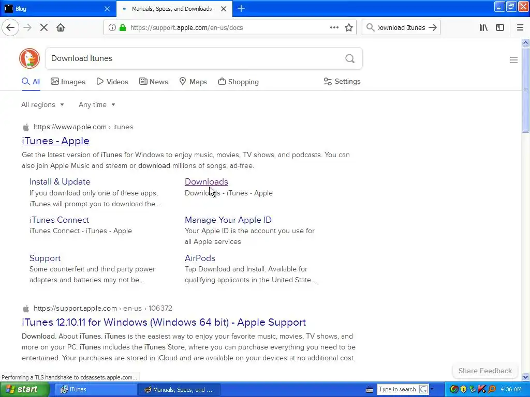Click the support.apple.com › en-us › 106372 URL
This screenshot has height=397, width=530.
[x=103, y=308]
